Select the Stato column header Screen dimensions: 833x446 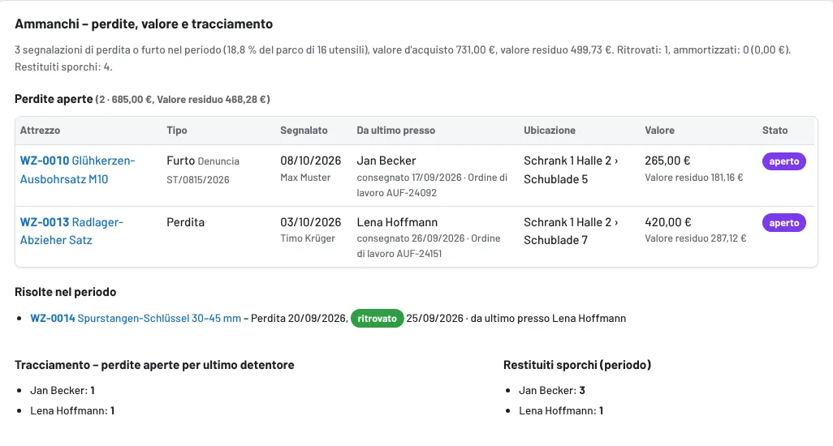tap(775, 131)
